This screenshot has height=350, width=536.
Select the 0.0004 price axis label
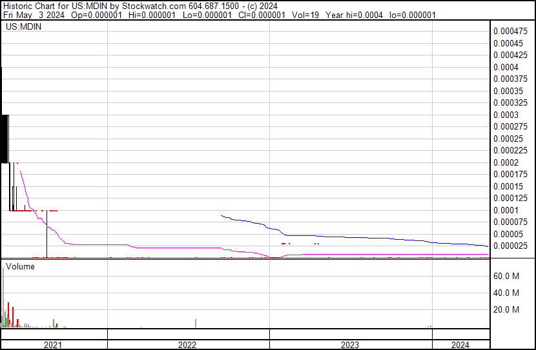click(x=506, y=67)
